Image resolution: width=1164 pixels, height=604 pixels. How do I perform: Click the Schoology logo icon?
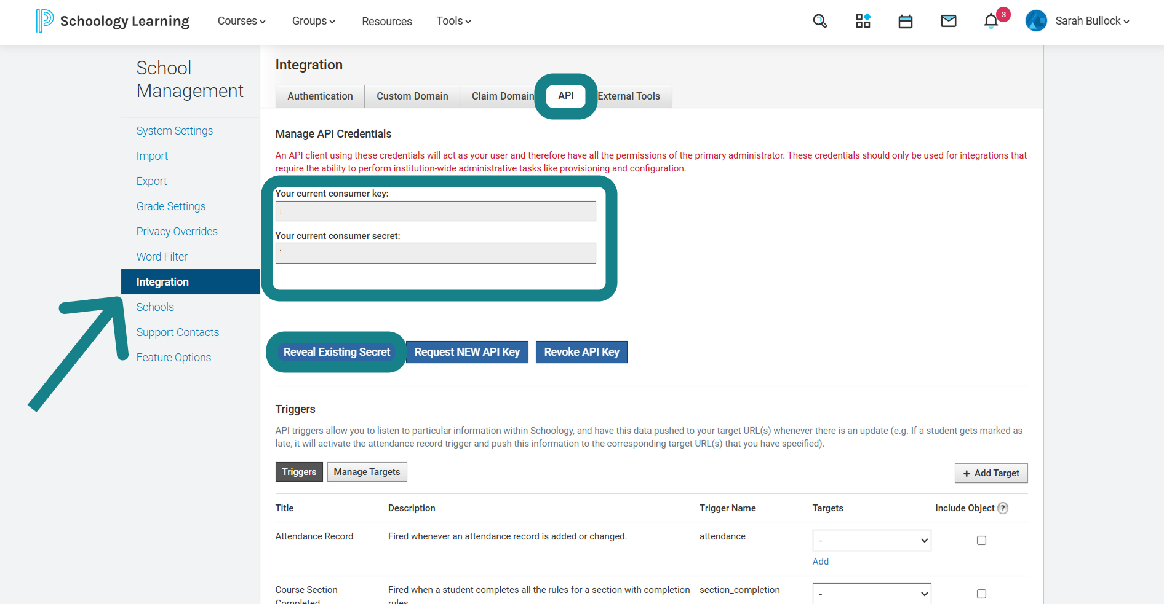(x=44, y=21)
